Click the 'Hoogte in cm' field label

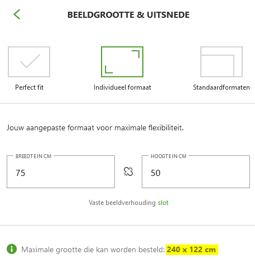(x=169, y=156)
